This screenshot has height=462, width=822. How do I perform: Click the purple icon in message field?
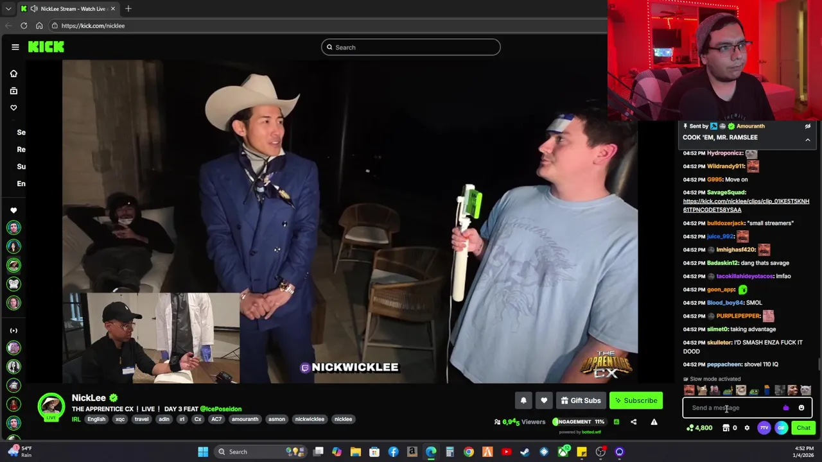[x=786, y=407]
